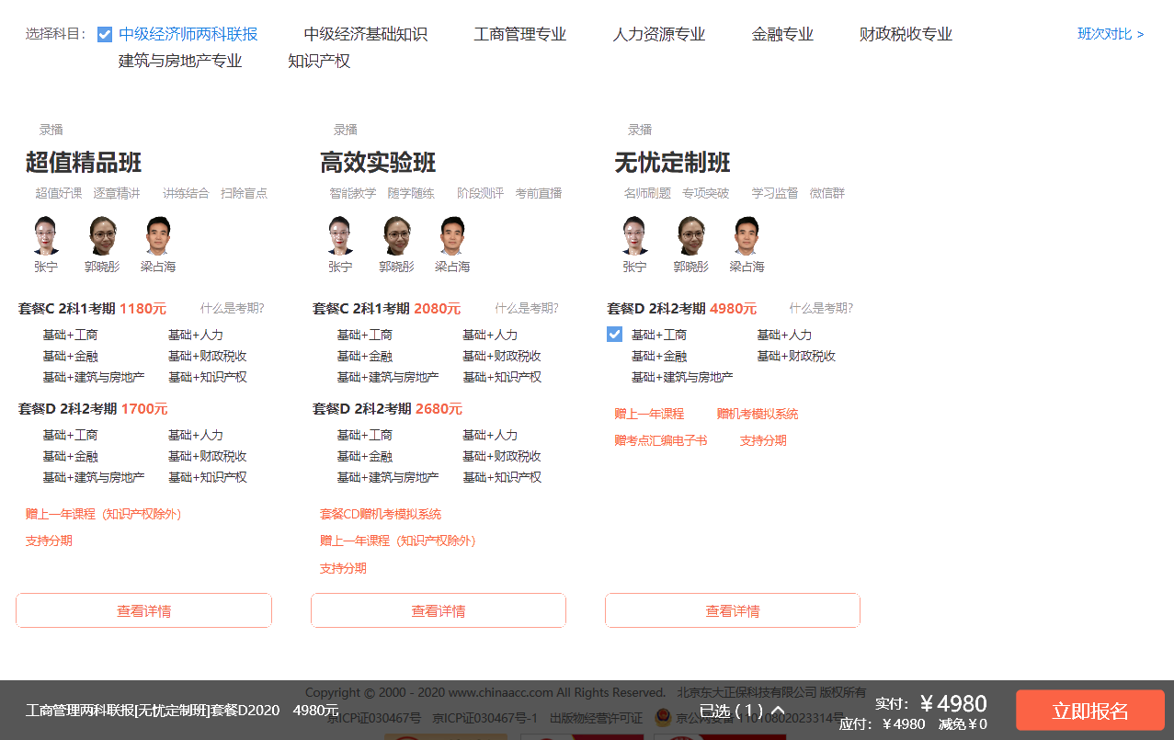Screen dimensions: 1174x740
Task: Open 班次对比 class comparison link
Action: pos(1110,34)
